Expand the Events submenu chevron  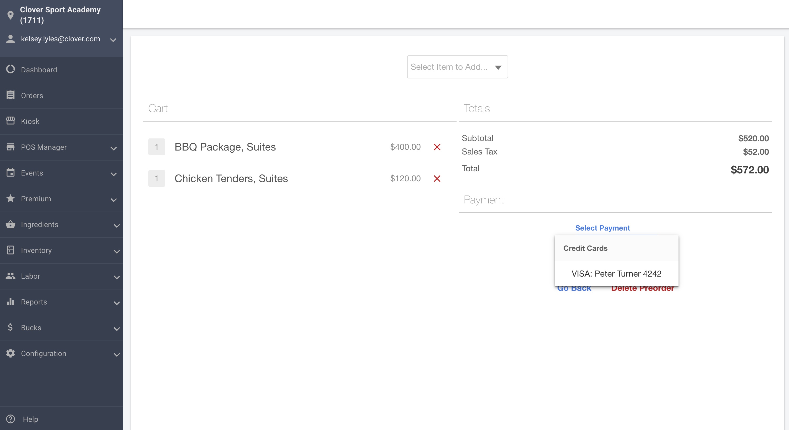pyautogui.click(x=114, y=174)
